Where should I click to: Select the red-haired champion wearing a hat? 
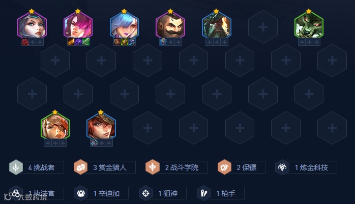[101, 126]
